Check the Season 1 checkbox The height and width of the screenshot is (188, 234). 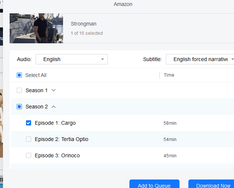[19, 90]
